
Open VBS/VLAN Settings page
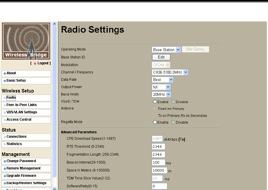tap(26, 112)
